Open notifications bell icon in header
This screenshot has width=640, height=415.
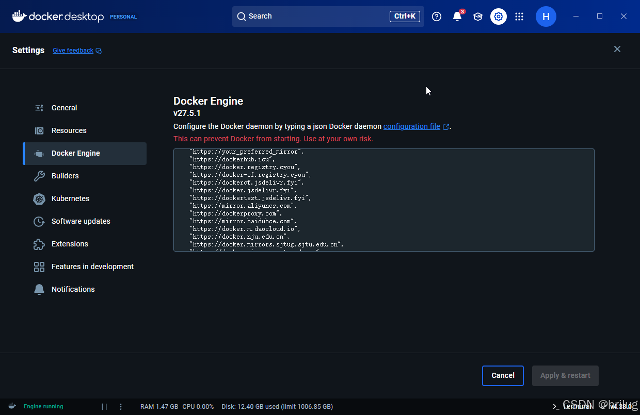[x=457, y=16]
